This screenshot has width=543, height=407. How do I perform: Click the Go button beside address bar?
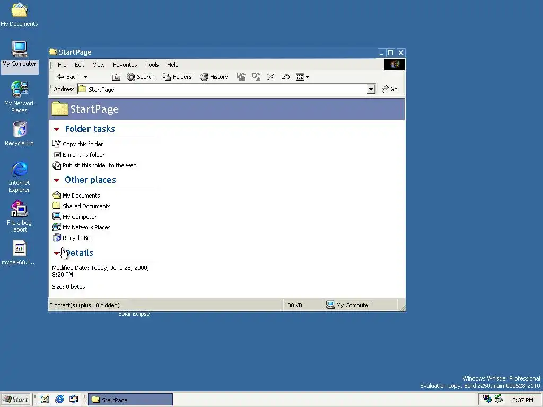pyautogui.click(x=389, y=89)
